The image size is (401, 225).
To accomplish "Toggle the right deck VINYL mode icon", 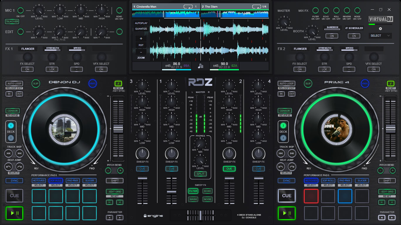I will (x=365, y=83).
